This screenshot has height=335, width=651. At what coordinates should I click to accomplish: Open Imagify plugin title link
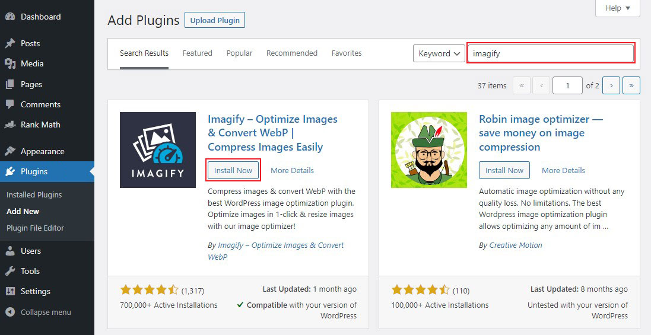point(272,133)
